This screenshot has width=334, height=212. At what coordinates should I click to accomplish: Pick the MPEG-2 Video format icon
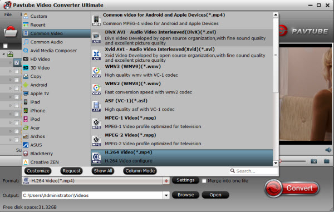click(x=96, y=141)
